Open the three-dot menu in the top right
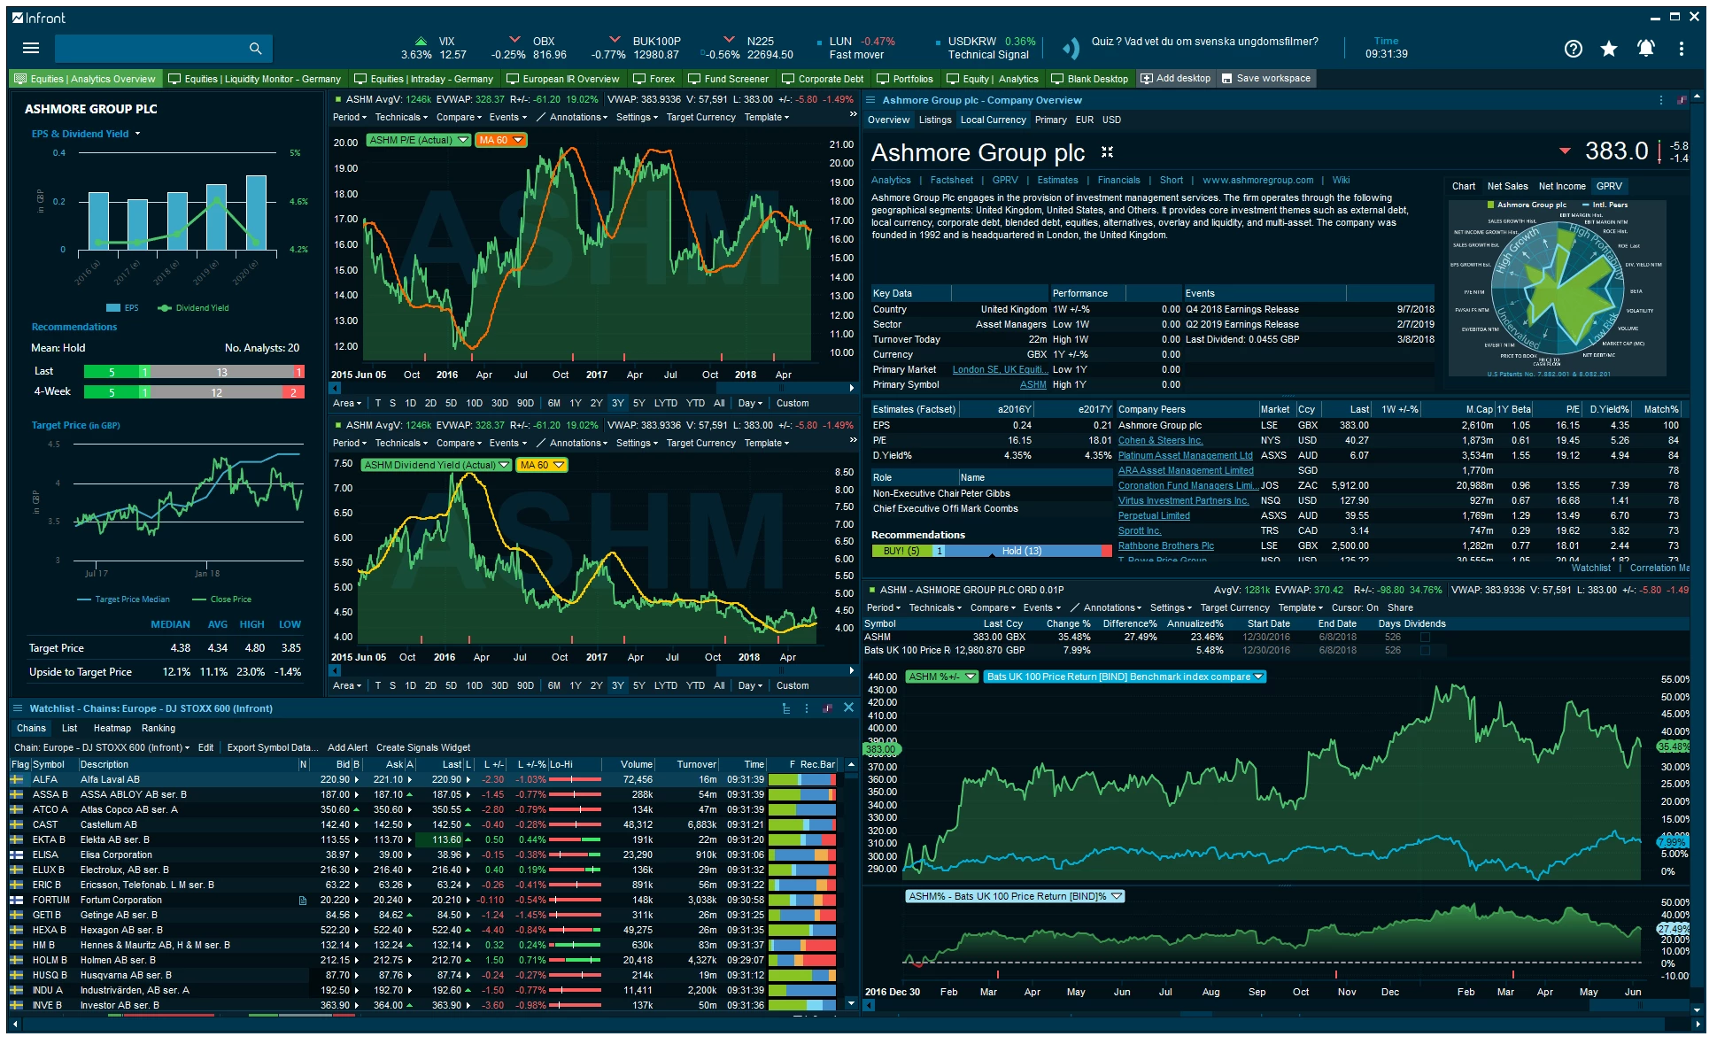Viewport: 1717px width, 1044px height. tap(1681, 49)
